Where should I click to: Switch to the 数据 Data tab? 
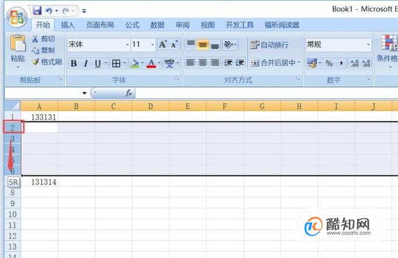[x=158, y=25]
